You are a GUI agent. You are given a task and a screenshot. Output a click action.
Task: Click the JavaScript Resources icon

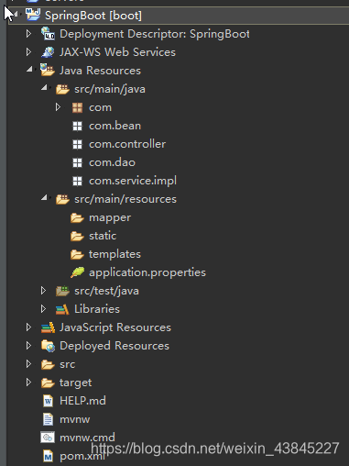(49, 327)
